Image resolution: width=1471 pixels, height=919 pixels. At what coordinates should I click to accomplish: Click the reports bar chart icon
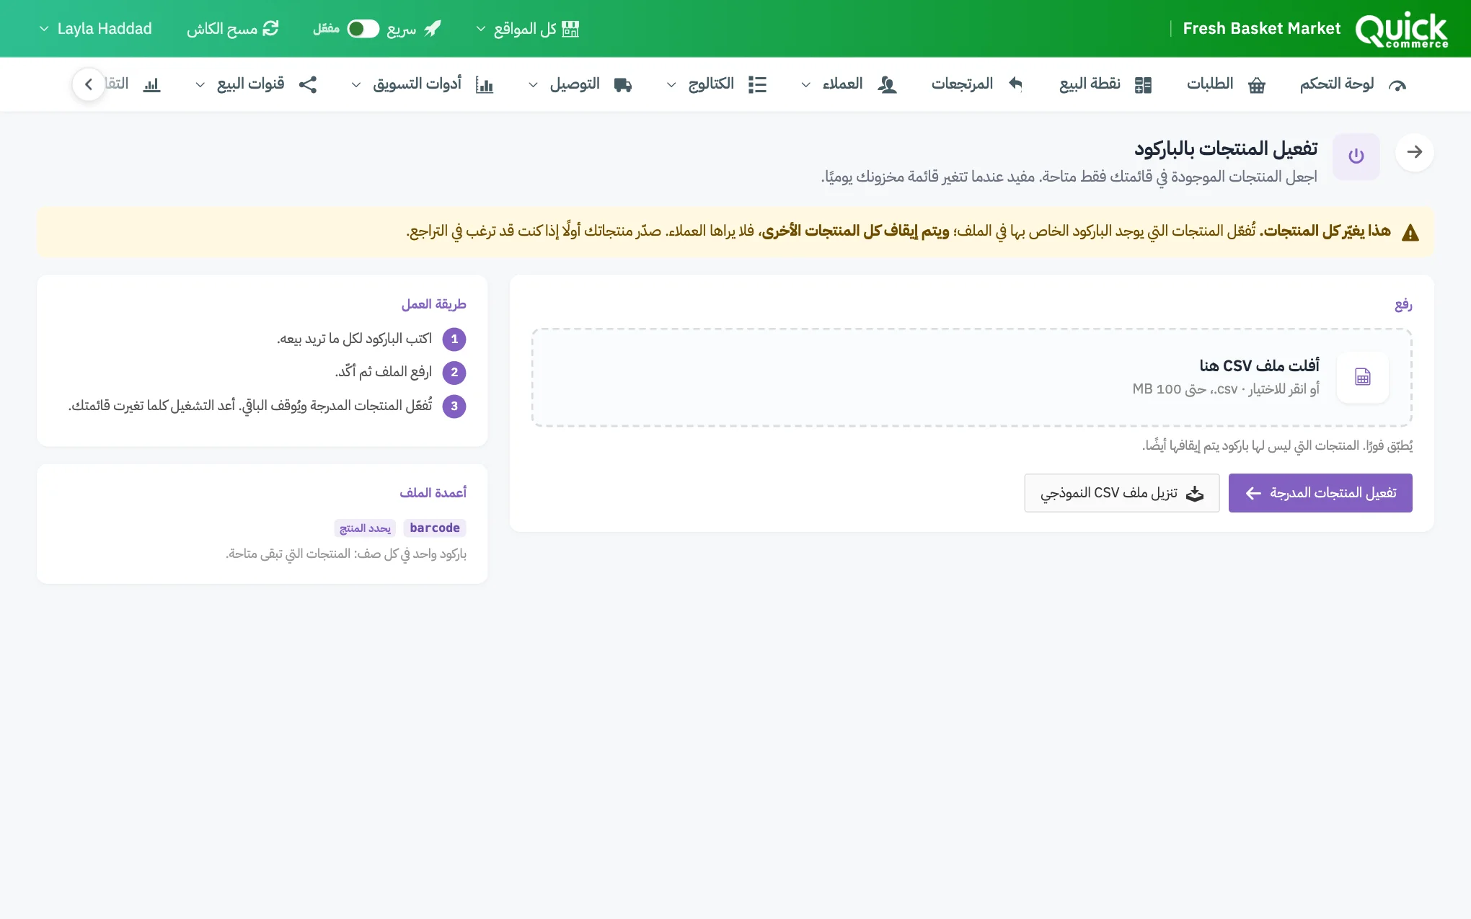(151, 85)
